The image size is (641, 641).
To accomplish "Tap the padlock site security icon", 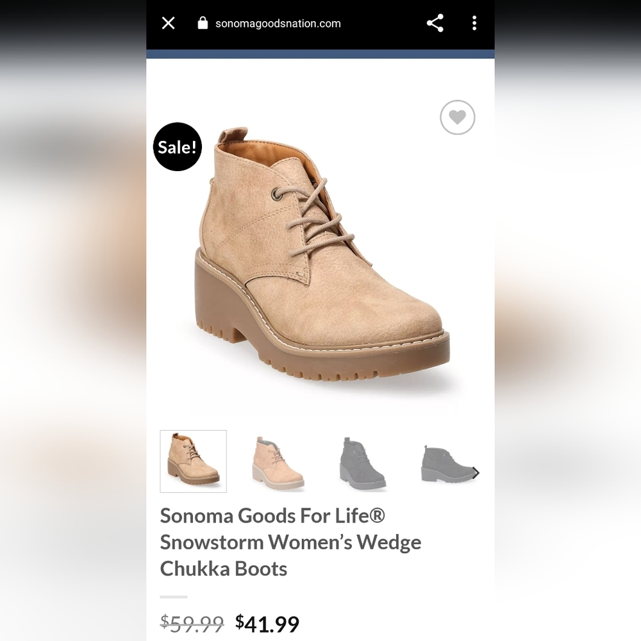I will (203, 24).
